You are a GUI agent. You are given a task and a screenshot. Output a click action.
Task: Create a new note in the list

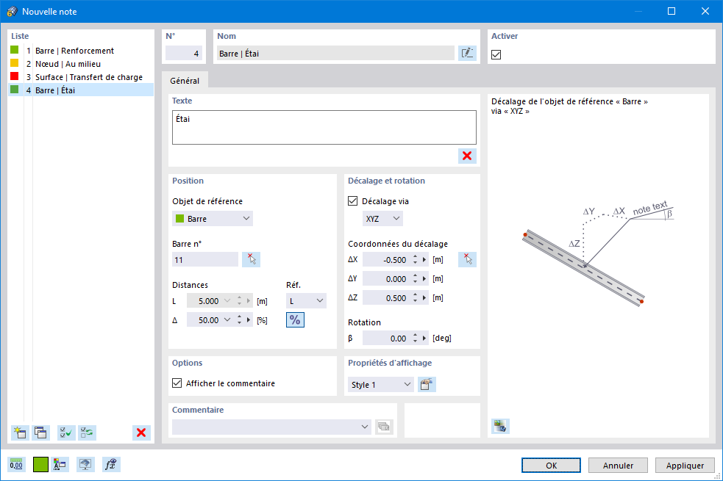click(20, 433)
